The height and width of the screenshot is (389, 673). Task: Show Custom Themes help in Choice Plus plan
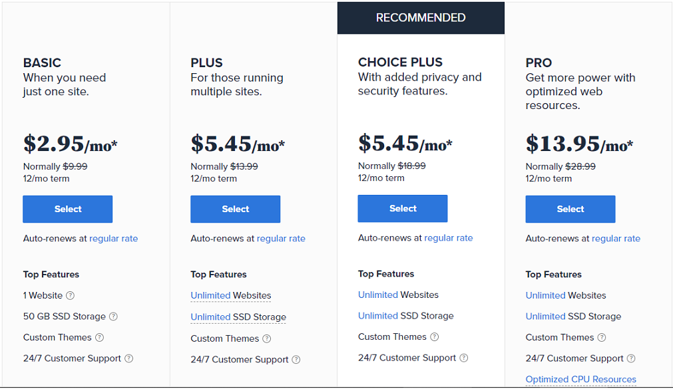434,337
